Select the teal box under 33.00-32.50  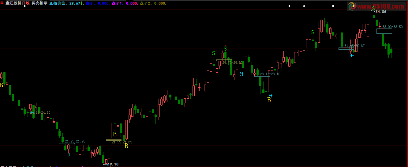(384, 31)
